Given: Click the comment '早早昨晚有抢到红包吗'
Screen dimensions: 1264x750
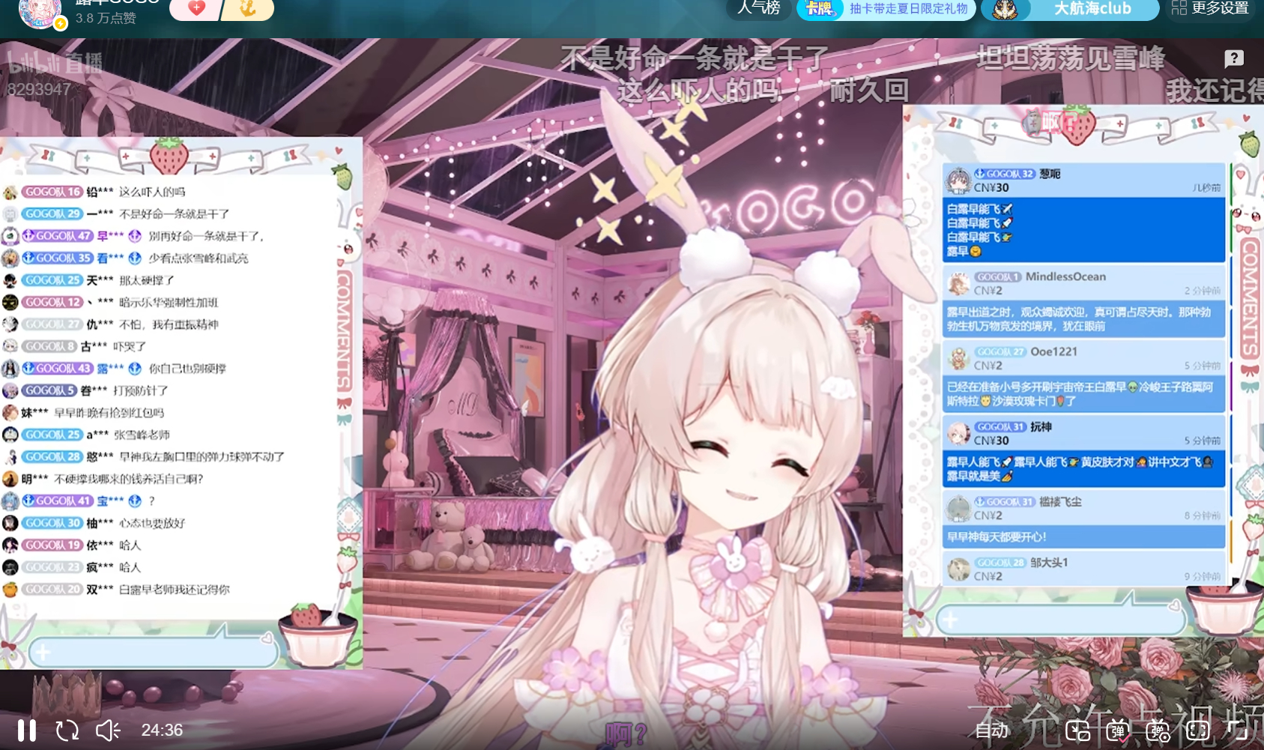Looking at the screenshot, I should 109,413.
